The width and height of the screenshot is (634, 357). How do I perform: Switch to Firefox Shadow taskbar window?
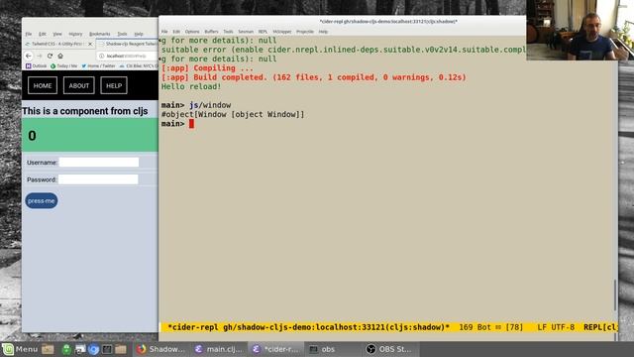click(160, 349)
